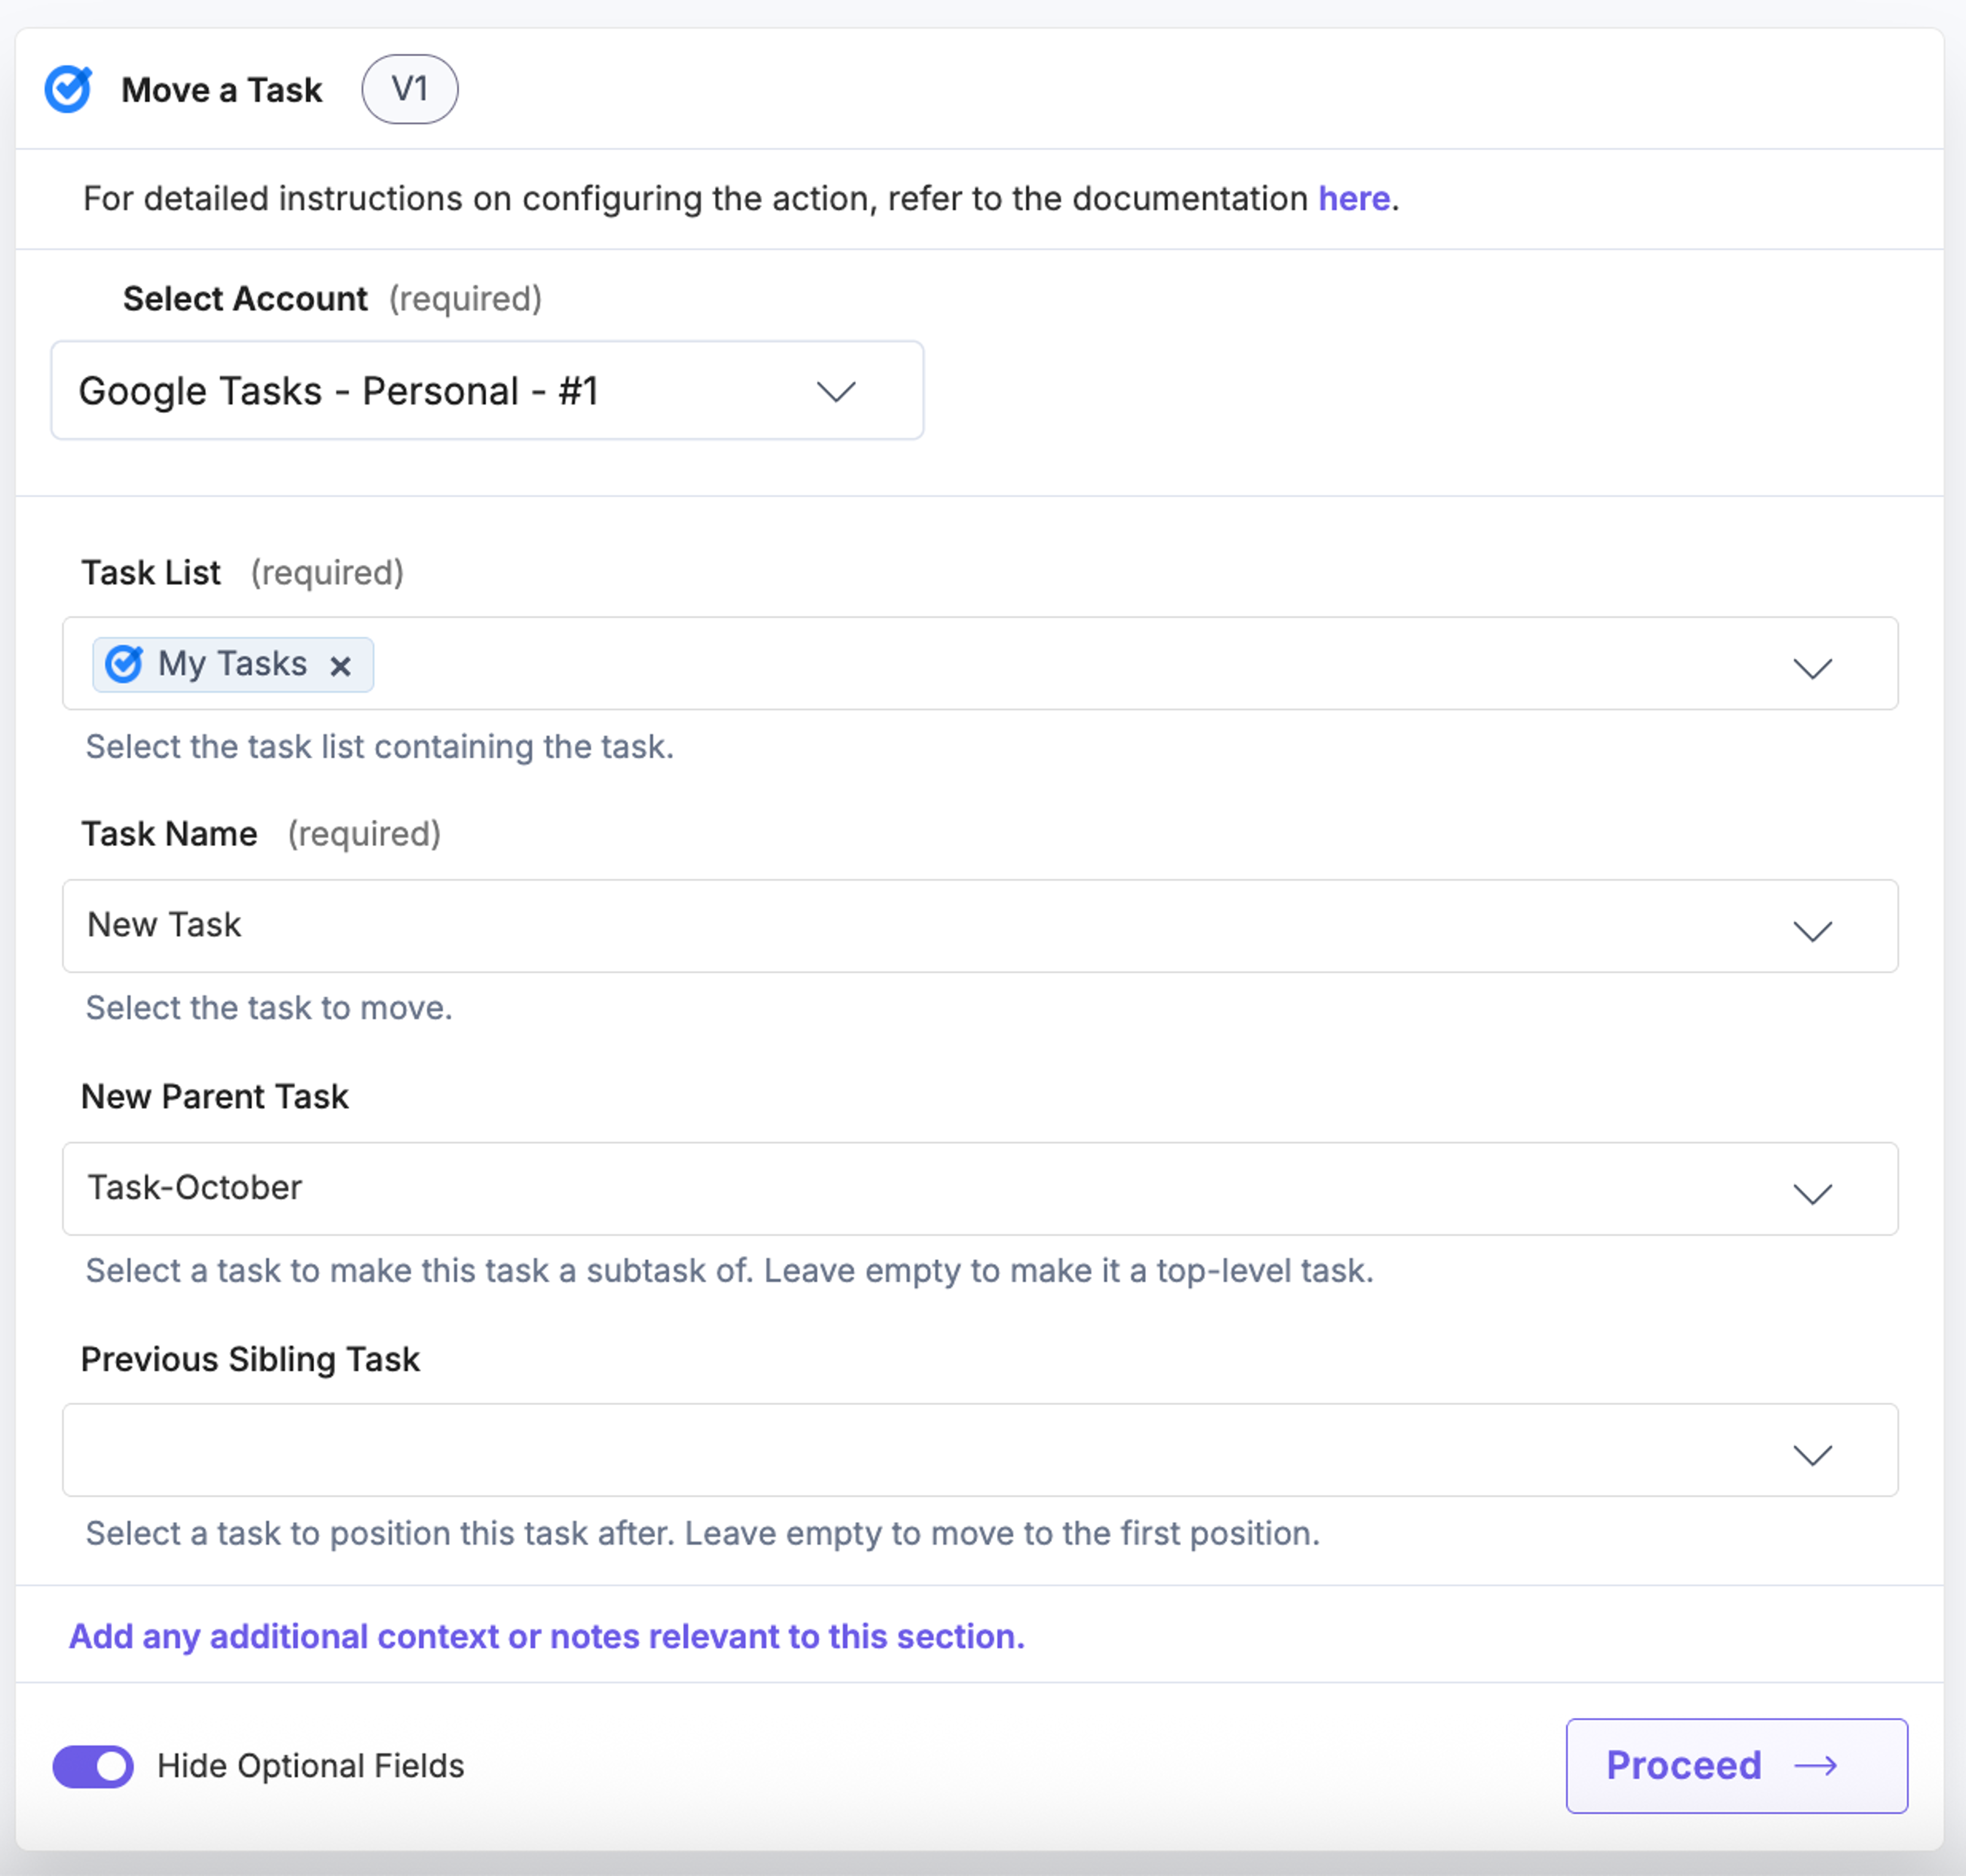The height and width of the screenshot is (1876, 1966).
Task: Click 'Select the task list containing the task.' hint
Action: click(380, 747)
